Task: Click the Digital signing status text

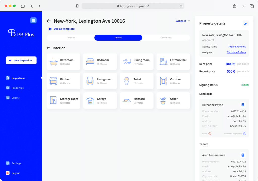Action: tap(245, 85)
